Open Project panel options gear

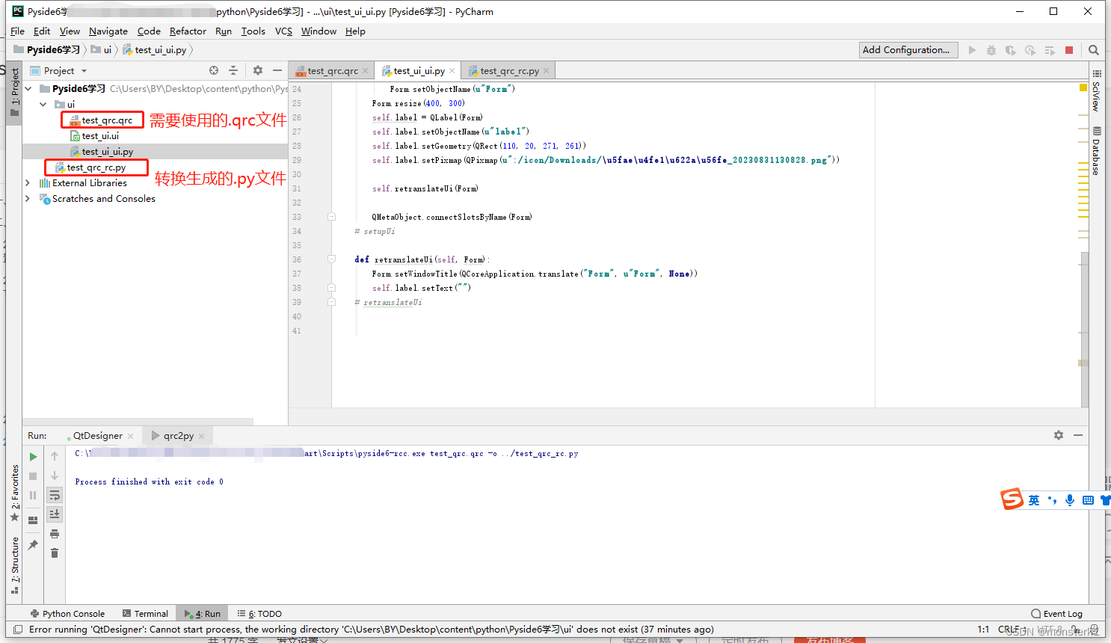(x=258, y=70)
